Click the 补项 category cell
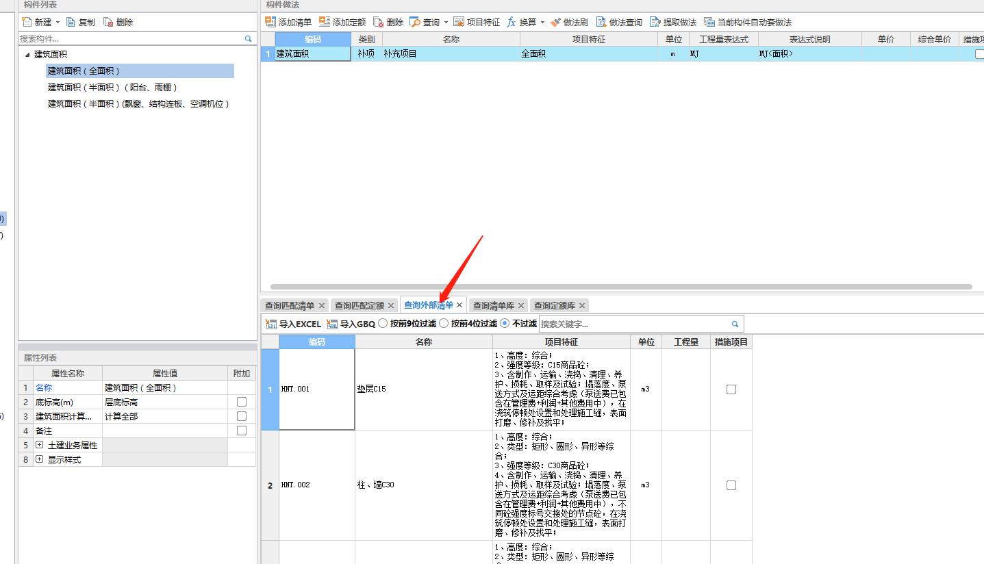This screenshot has width=984, height=564. click(x=366, y=53)
